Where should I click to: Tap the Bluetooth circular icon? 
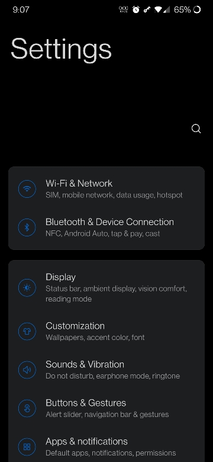pos(27,227)
